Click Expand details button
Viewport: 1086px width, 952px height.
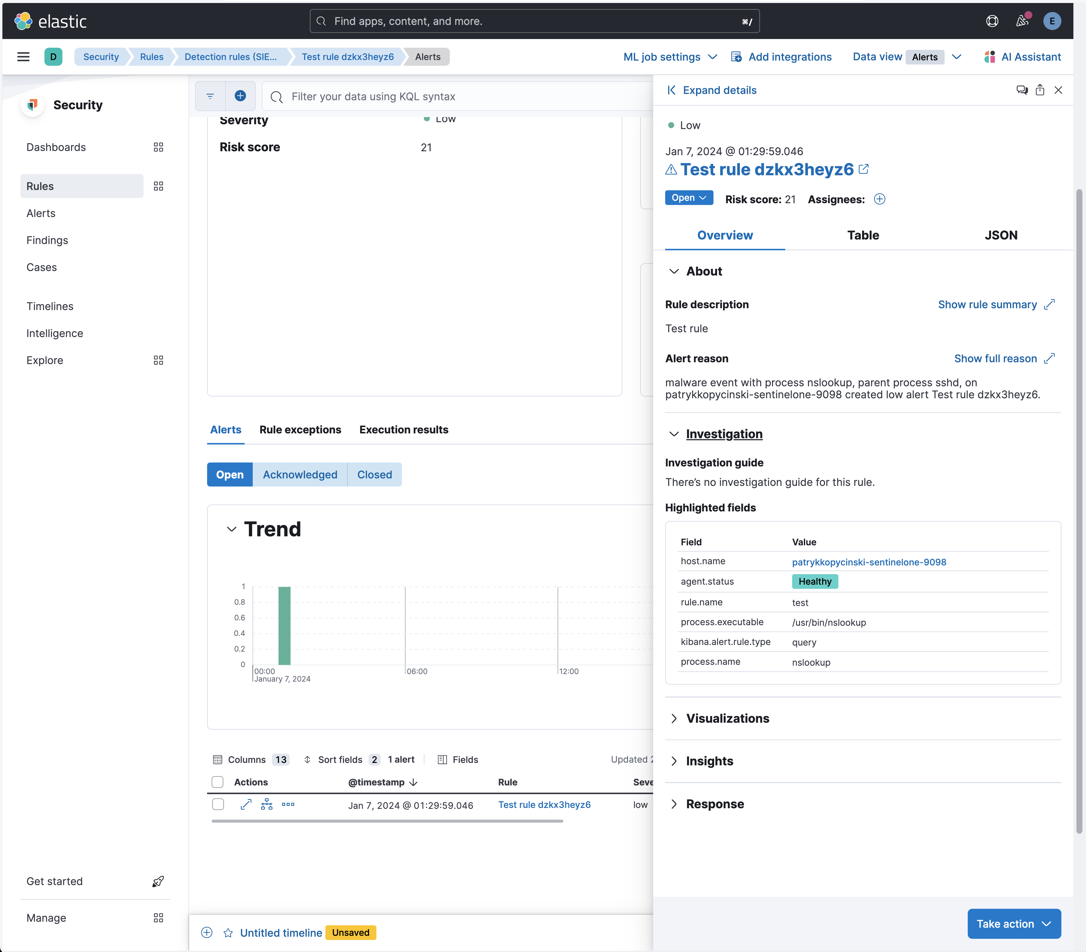point(712,90)
